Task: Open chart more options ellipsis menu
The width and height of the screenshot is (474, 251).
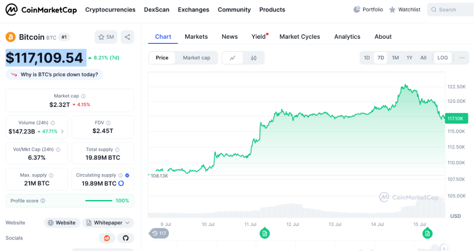Action: coord(462,58)
